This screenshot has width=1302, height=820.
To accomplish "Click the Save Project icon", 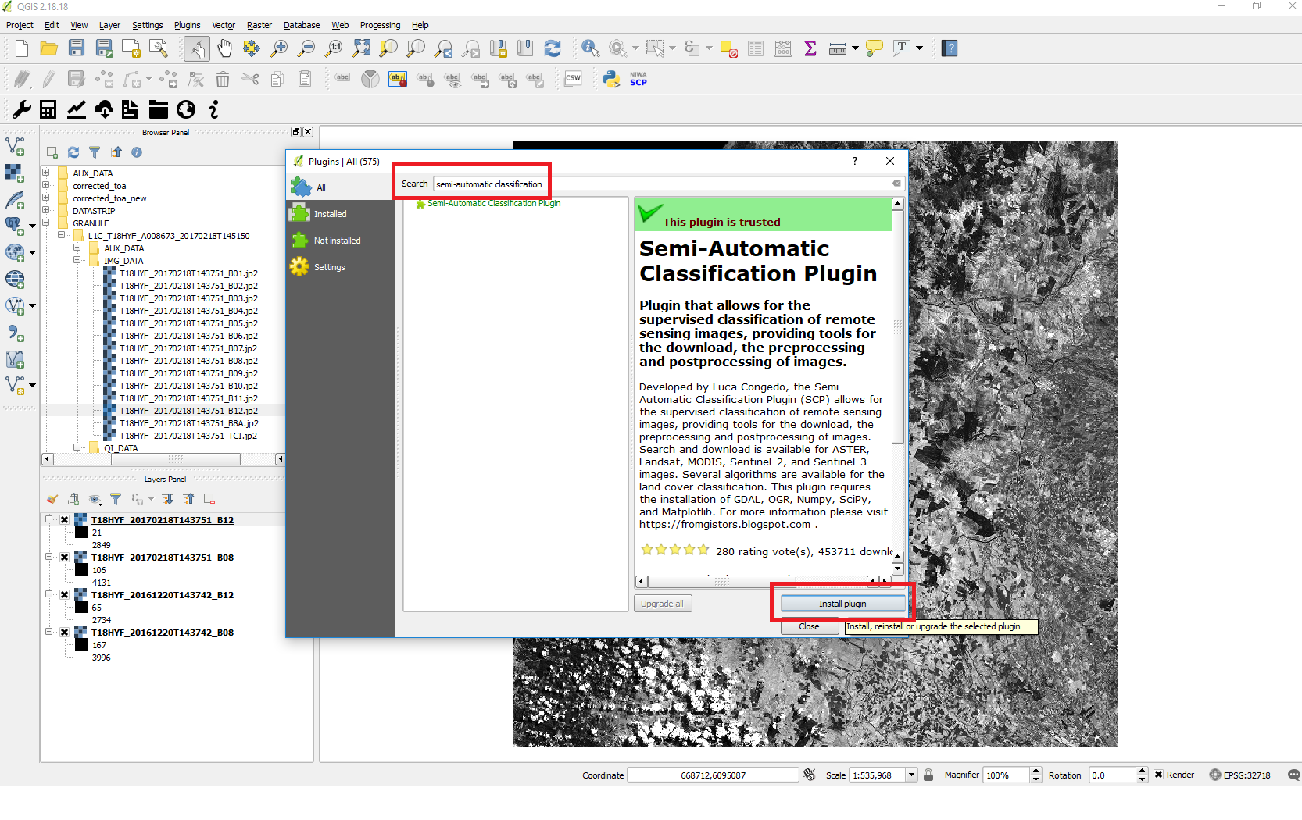I will [x=77, y=48].
